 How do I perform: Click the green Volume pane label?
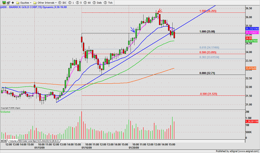(x=5, y=112)
